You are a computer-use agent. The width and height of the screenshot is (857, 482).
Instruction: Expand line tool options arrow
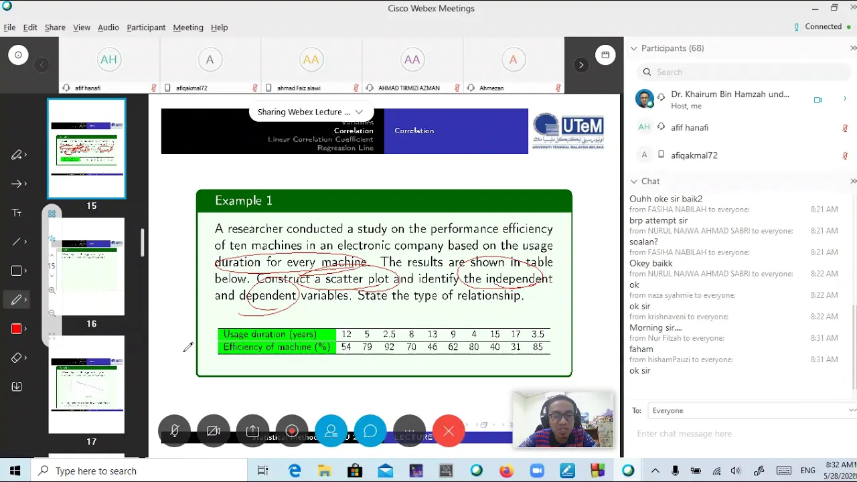point(25,242)
